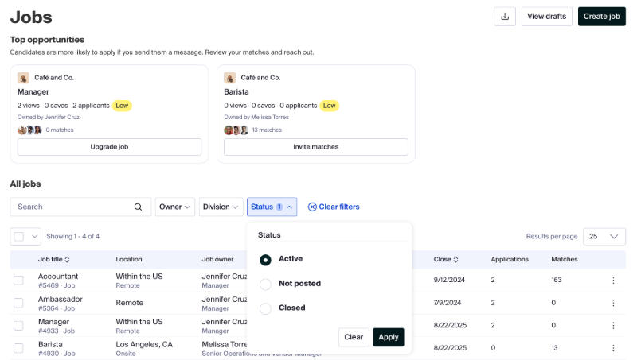Open the more options menu for Ambassador row

coord(613,303)
